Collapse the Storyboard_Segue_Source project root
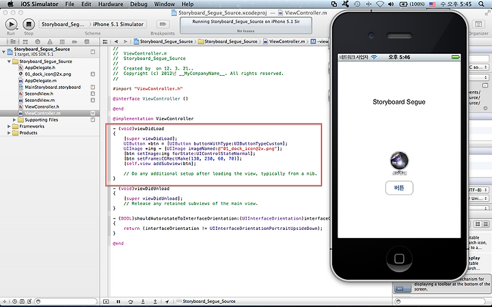The width and height of the screenshot is (492, 307). [x=4, y=51]
